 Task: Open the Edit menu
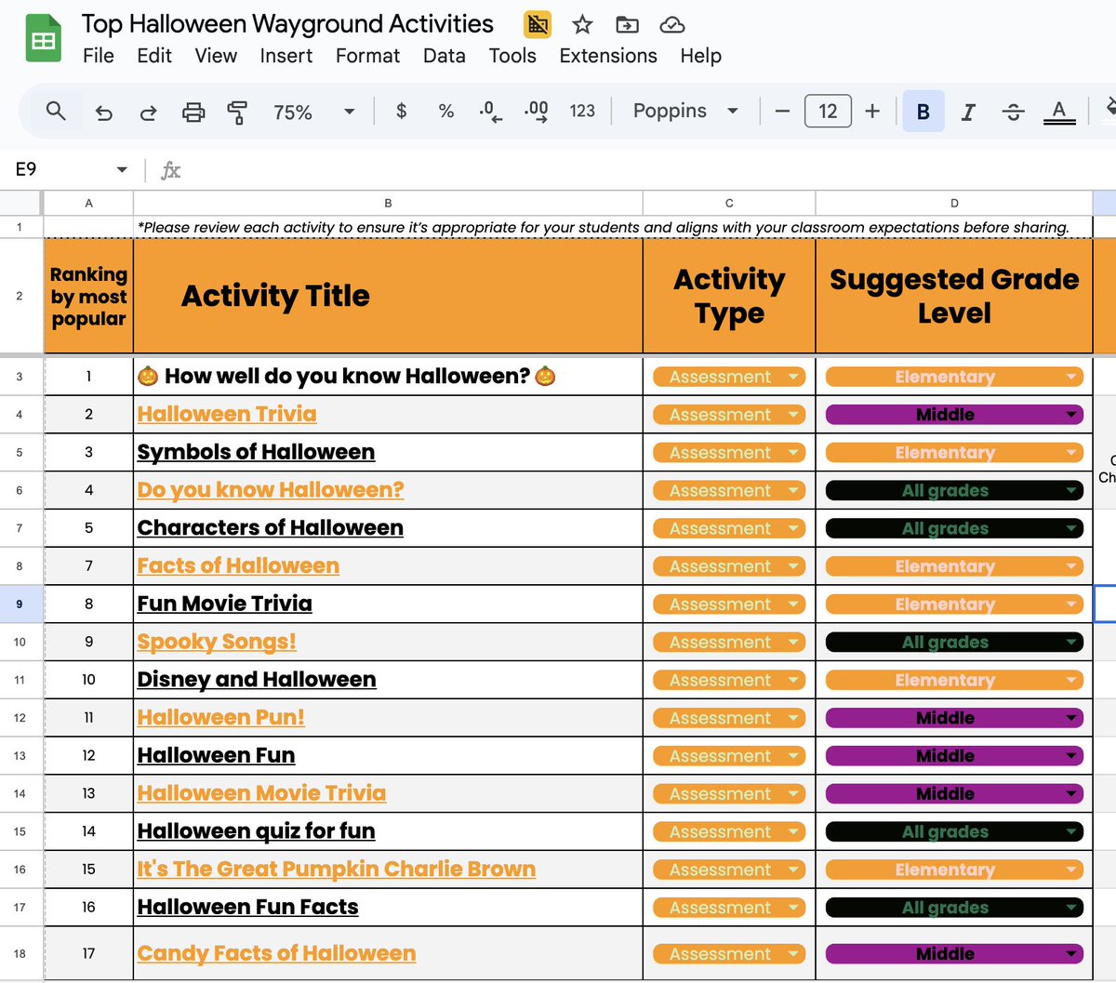154,56
